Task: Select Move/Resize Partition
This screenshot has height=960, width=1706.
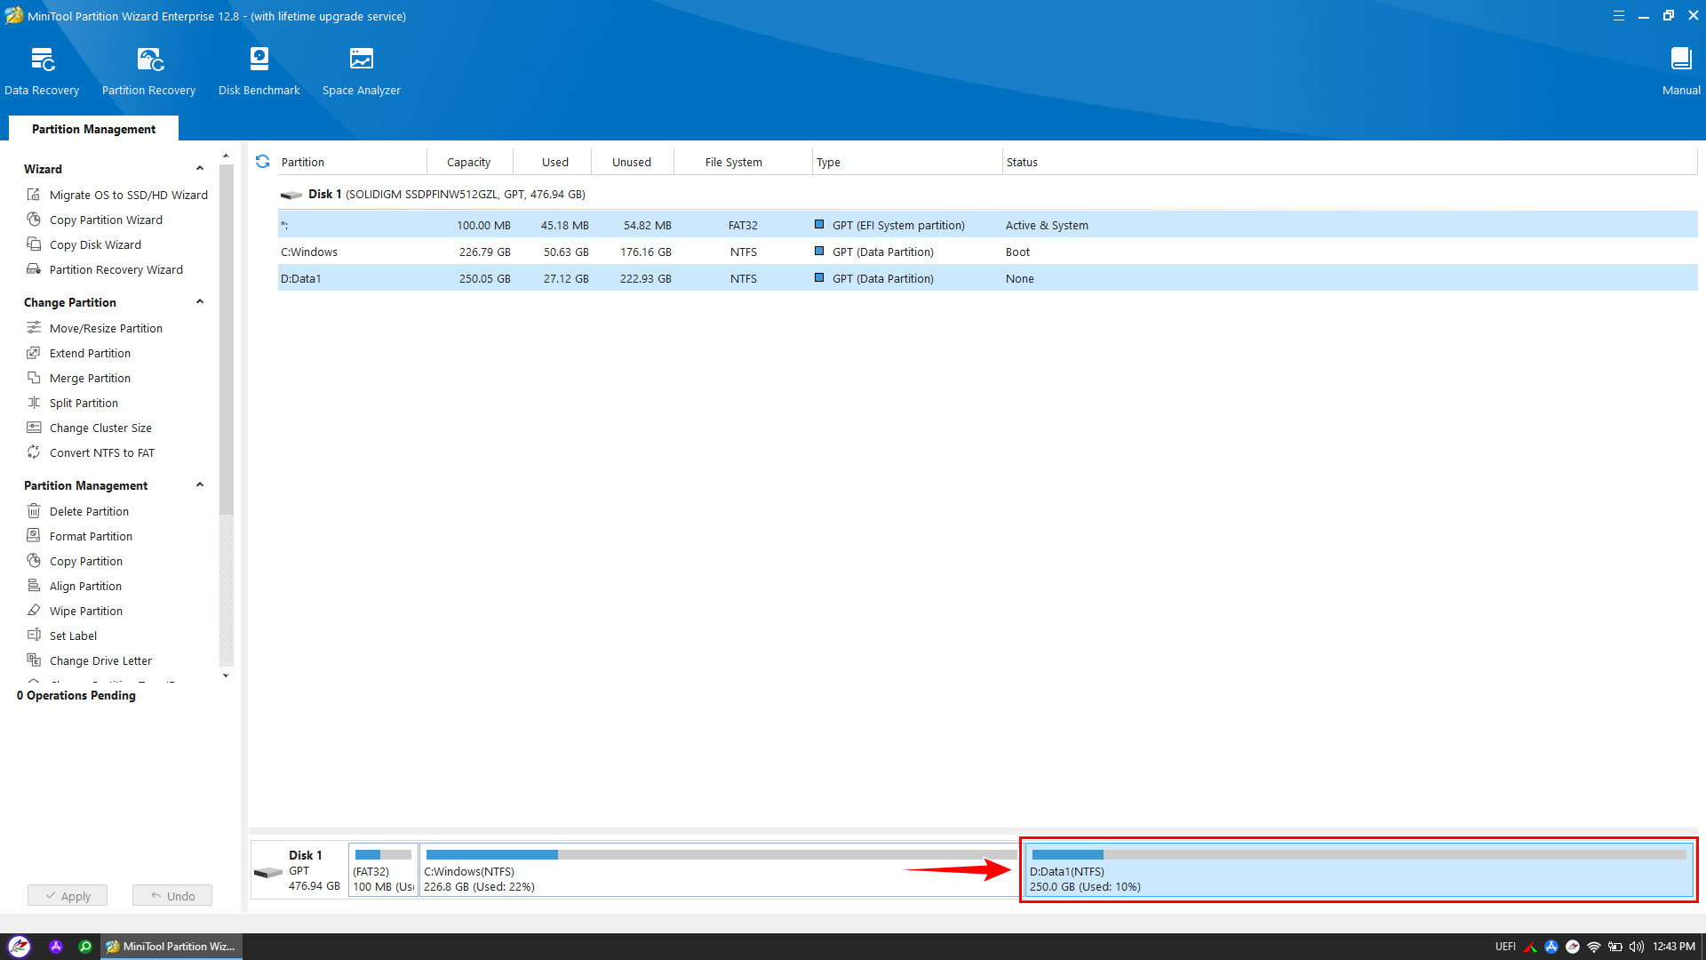Action: point(106,328)
